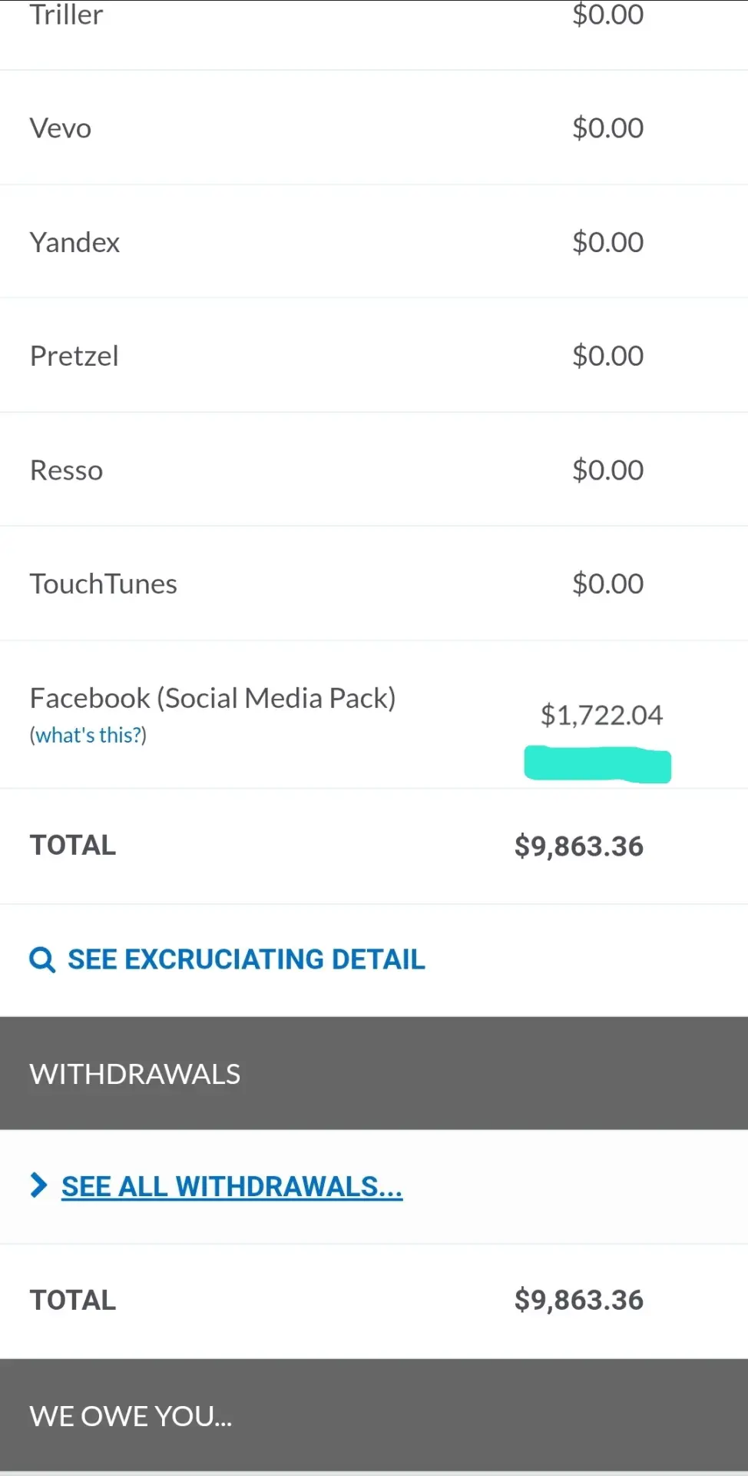Click the TOTAL label under withdrawals
This screenshot has height=1476, width=748.
(73, 1300)
